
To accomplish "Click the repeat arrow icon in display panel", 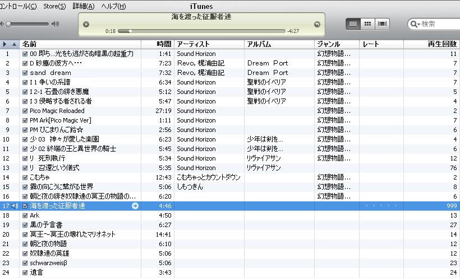I will tap(317, 24).
